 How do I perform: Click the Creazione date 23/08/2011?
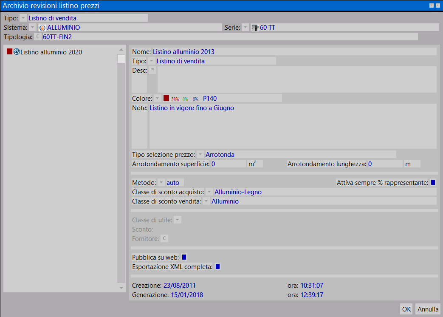(x=179, y=286)
